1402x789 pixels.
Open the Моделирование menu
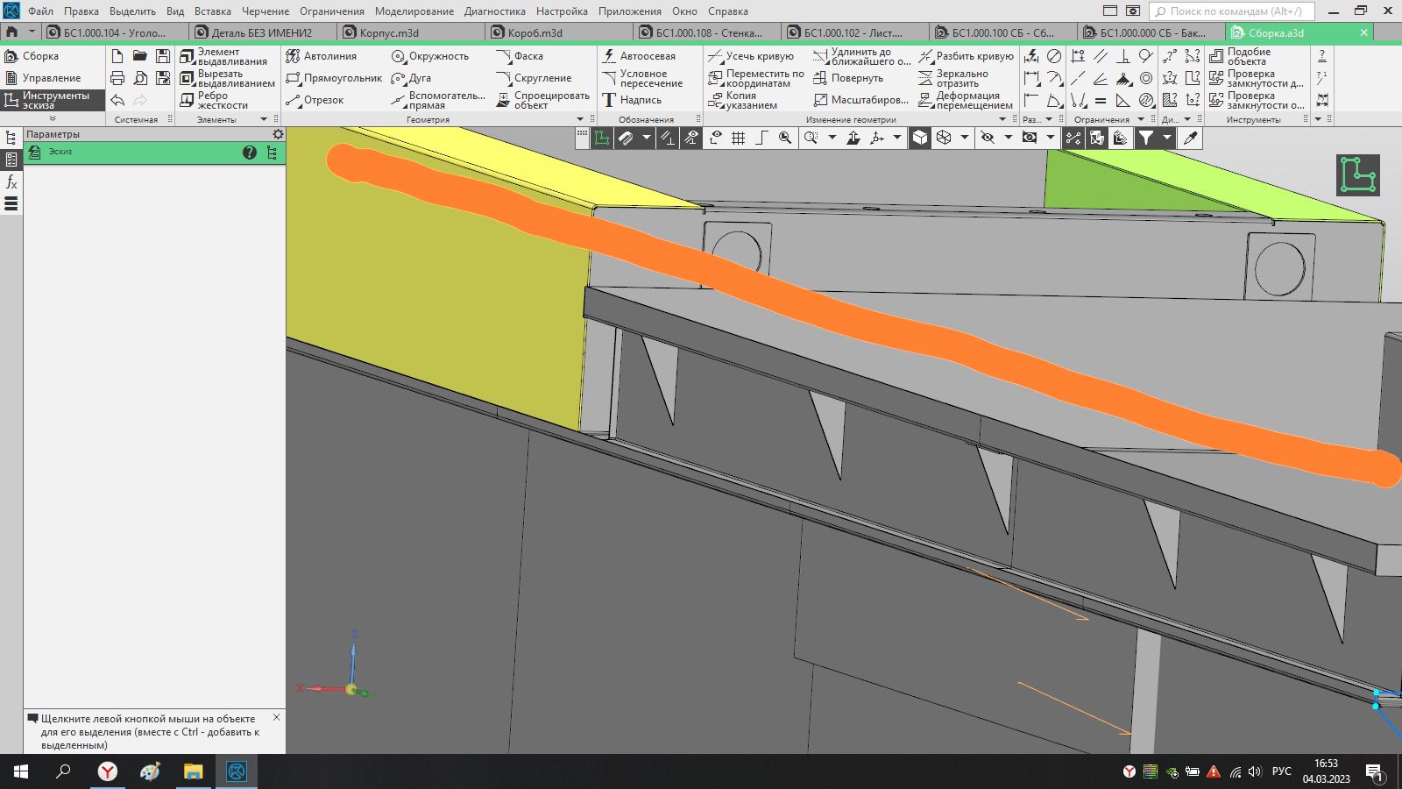(414, 11)
